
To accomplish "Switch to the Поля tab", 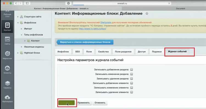I will pos(89,52).
